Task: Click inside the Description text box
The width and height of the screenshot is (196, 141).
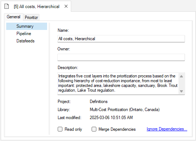Action: pos(118,83)
